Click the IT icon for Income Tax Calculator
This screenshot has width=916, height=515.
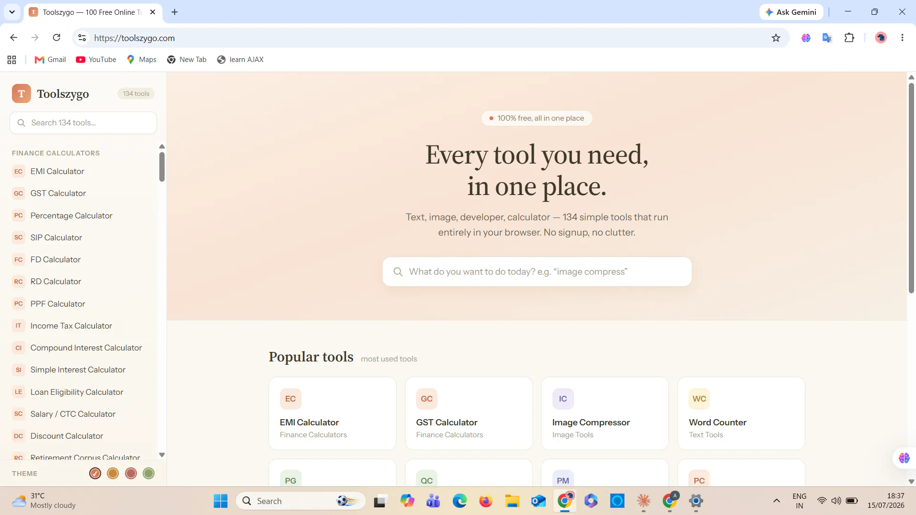[x=18, y=326]
